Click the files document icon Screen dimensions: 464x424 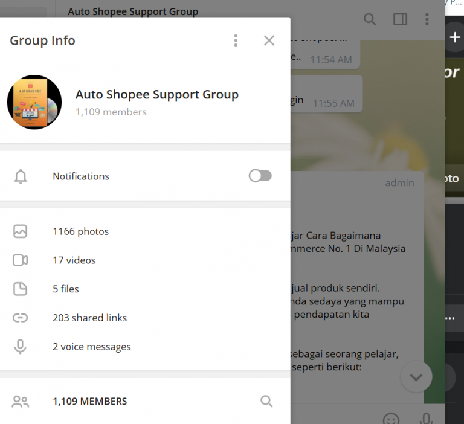[x=20, y=289]
